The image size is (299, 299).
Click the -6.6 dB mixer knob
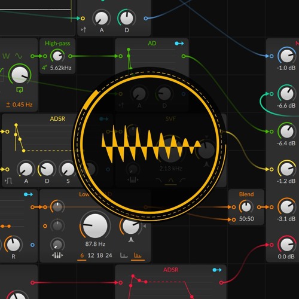[x=287, y=94]
